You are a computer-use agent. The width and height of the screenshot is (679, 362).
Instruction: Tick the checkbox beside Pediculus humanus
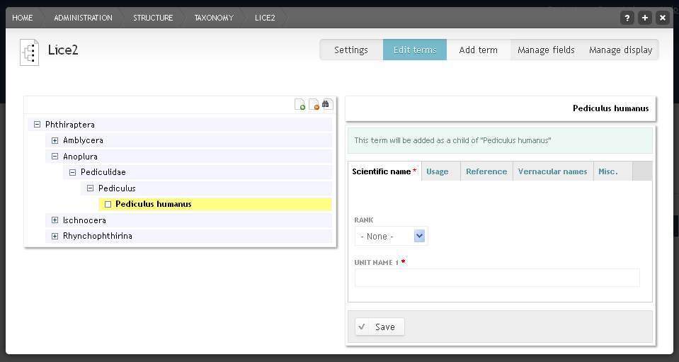point(108,205)
